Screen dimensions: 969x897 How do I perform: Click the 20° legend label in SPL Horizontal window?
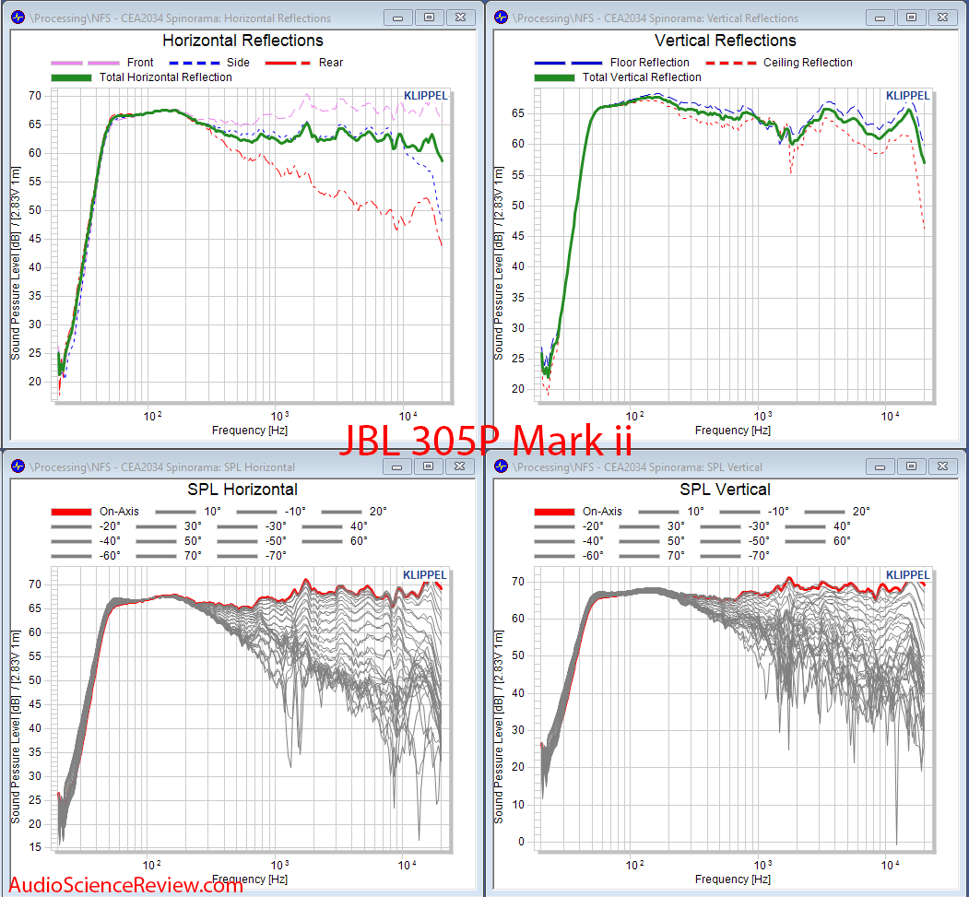pos(378,512)
